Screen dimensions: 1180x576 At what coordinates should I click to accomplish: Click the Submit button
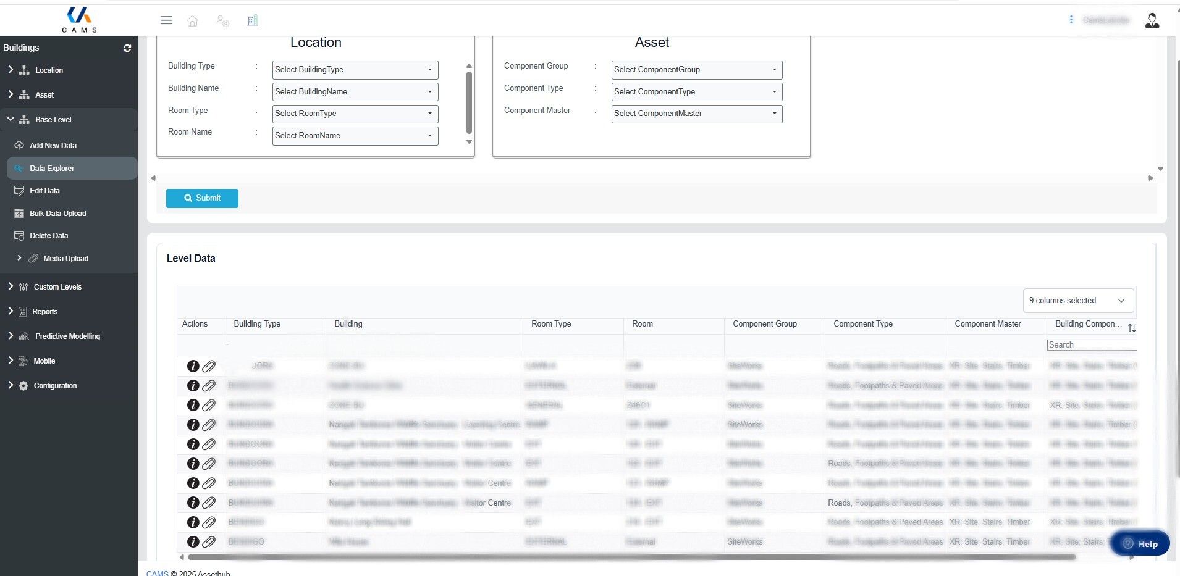pyautogui.click(x=202, y=198)
